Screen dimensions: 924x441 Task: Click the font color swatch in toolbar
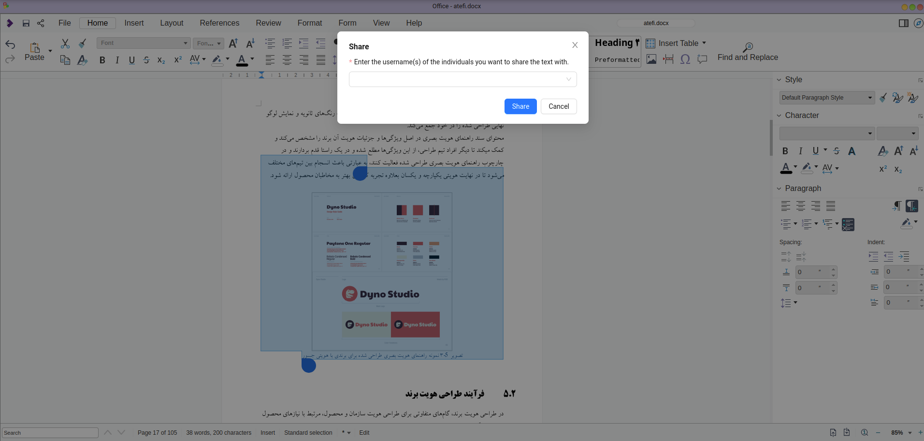coord(242,60)
